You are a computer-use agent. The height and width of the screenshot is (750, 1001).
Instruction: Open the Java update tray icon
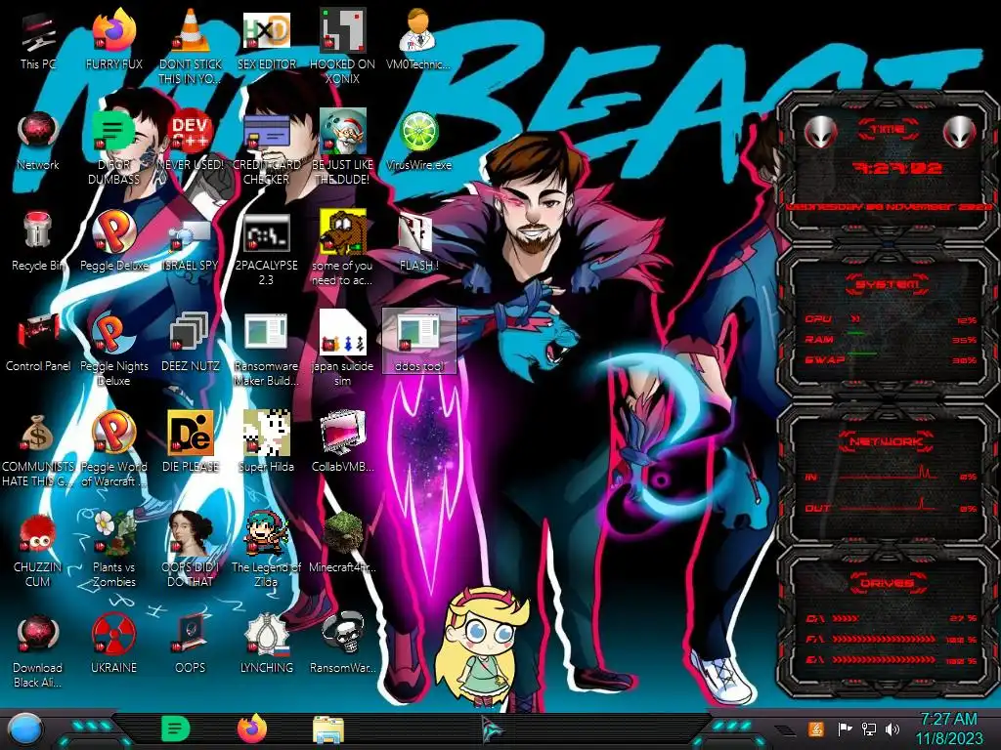(x=816, y=729)
